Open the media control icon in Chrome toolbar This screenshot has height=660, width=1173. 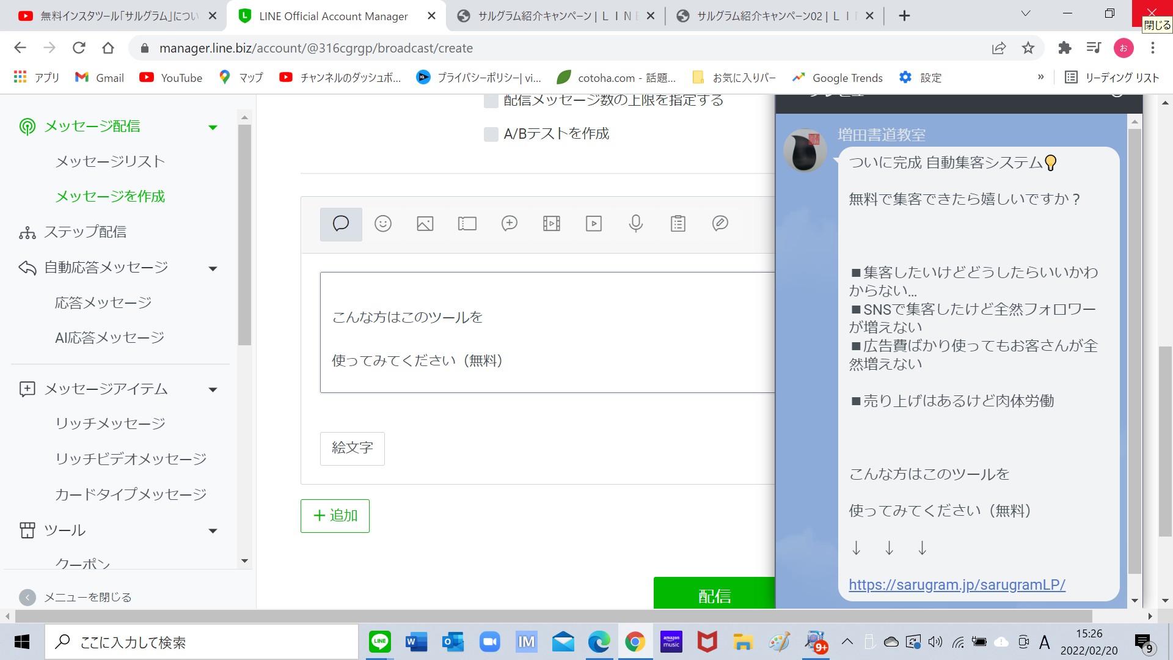click(x=1094, y=48)
